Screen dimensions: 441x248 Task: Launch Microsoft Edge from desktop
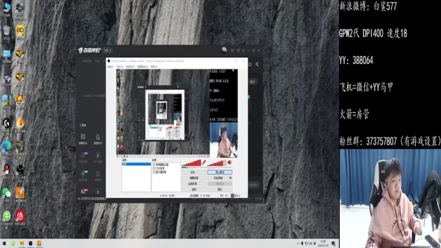pyautogui.click(x=7, y=148)
